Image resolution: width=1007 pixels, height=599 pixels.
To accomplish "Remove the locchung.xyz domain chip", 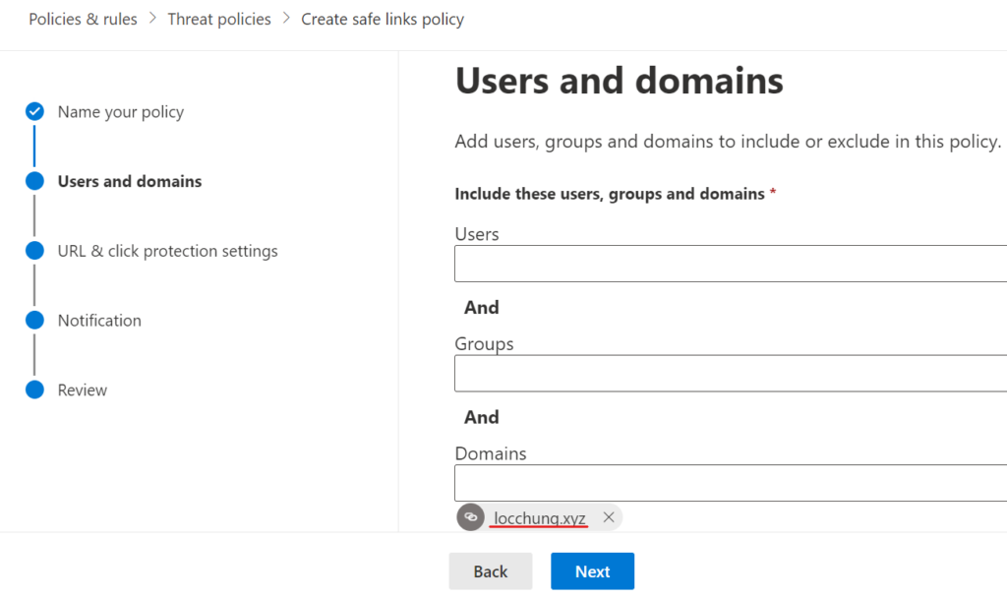I will [608, 516].
